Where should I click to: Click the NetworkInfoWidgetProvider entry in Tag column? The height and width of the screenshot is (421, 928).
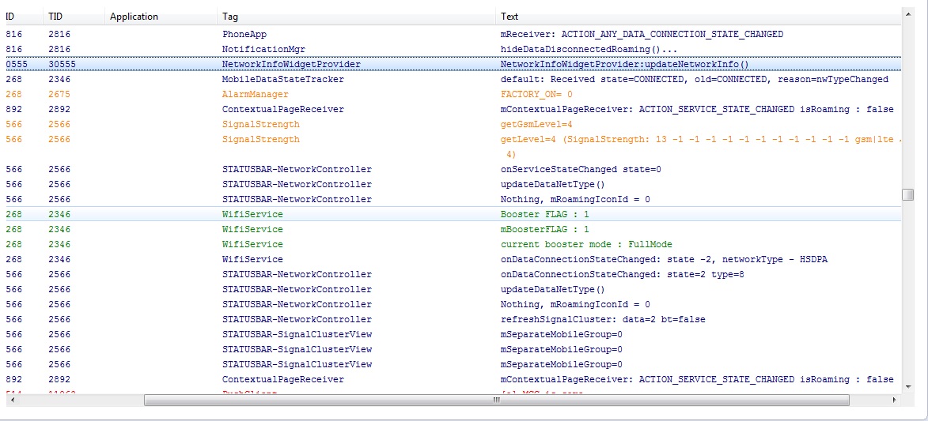(291, 64)
